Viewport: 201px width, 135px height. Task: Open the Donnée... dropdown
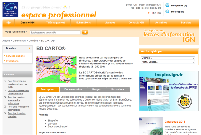pyautogui.click(x=168, y=58)
